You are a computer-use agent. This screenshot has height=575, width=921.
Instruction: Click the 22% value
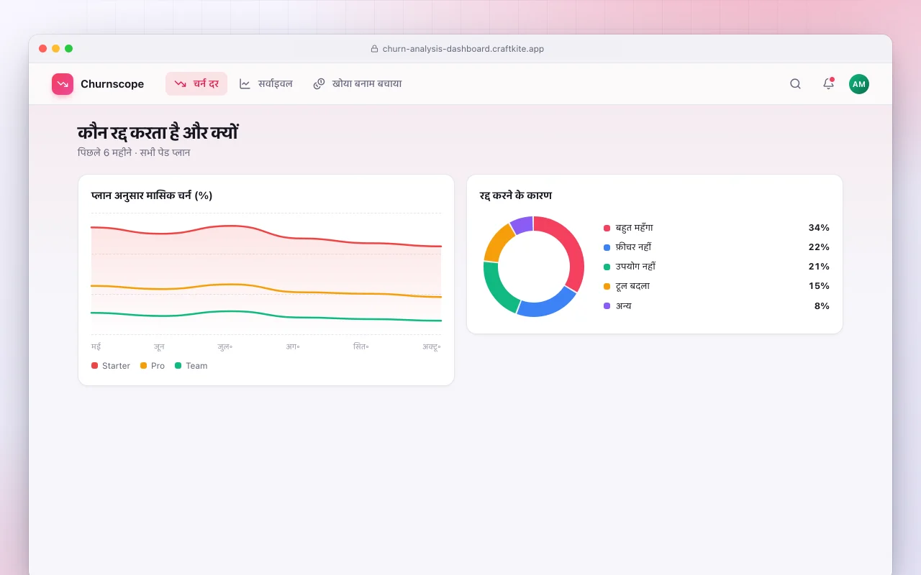click(819, 247)
